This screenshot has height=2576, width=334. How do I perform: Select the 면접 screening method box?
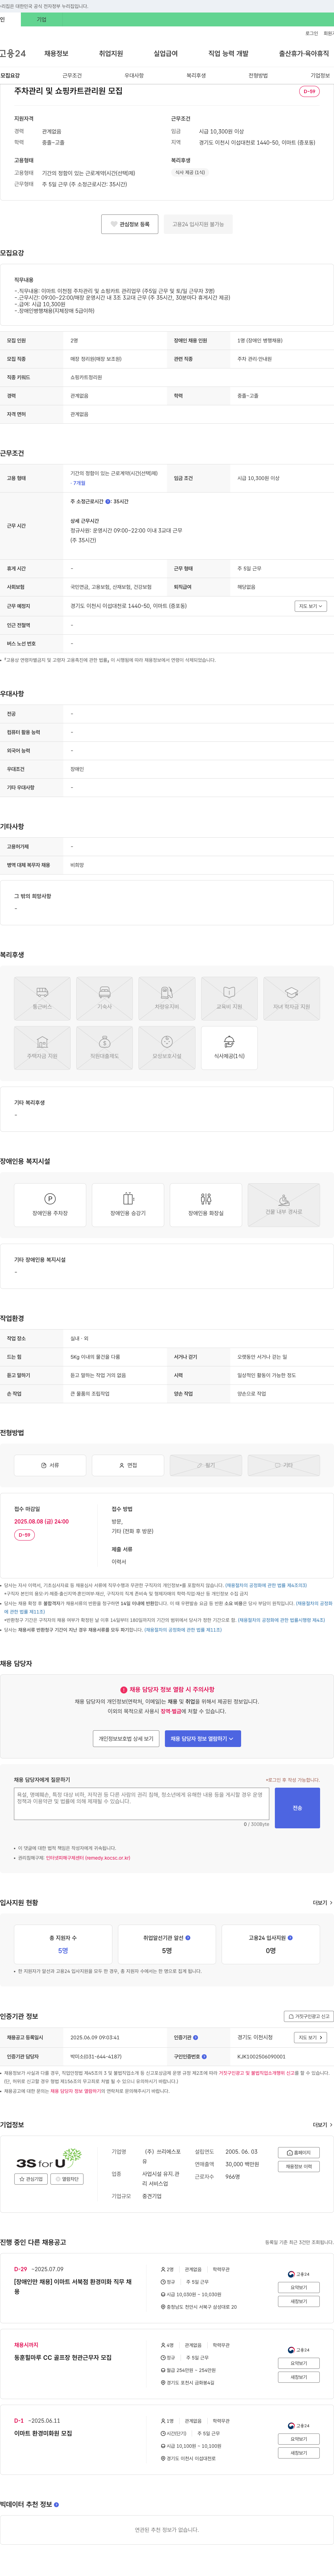point(128,1465)
